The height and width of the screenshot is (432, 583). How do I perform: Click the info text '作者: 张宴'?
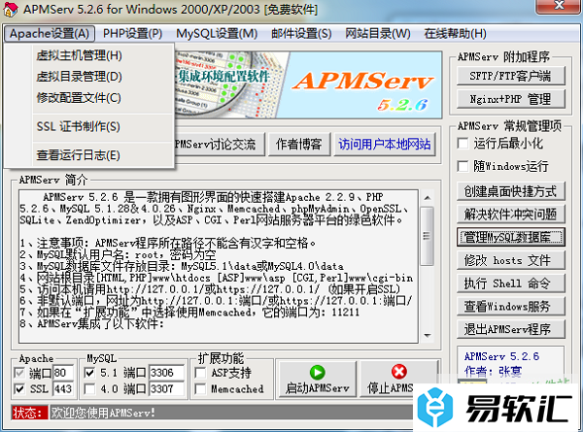pyautogui.click(x=493, y=371)
